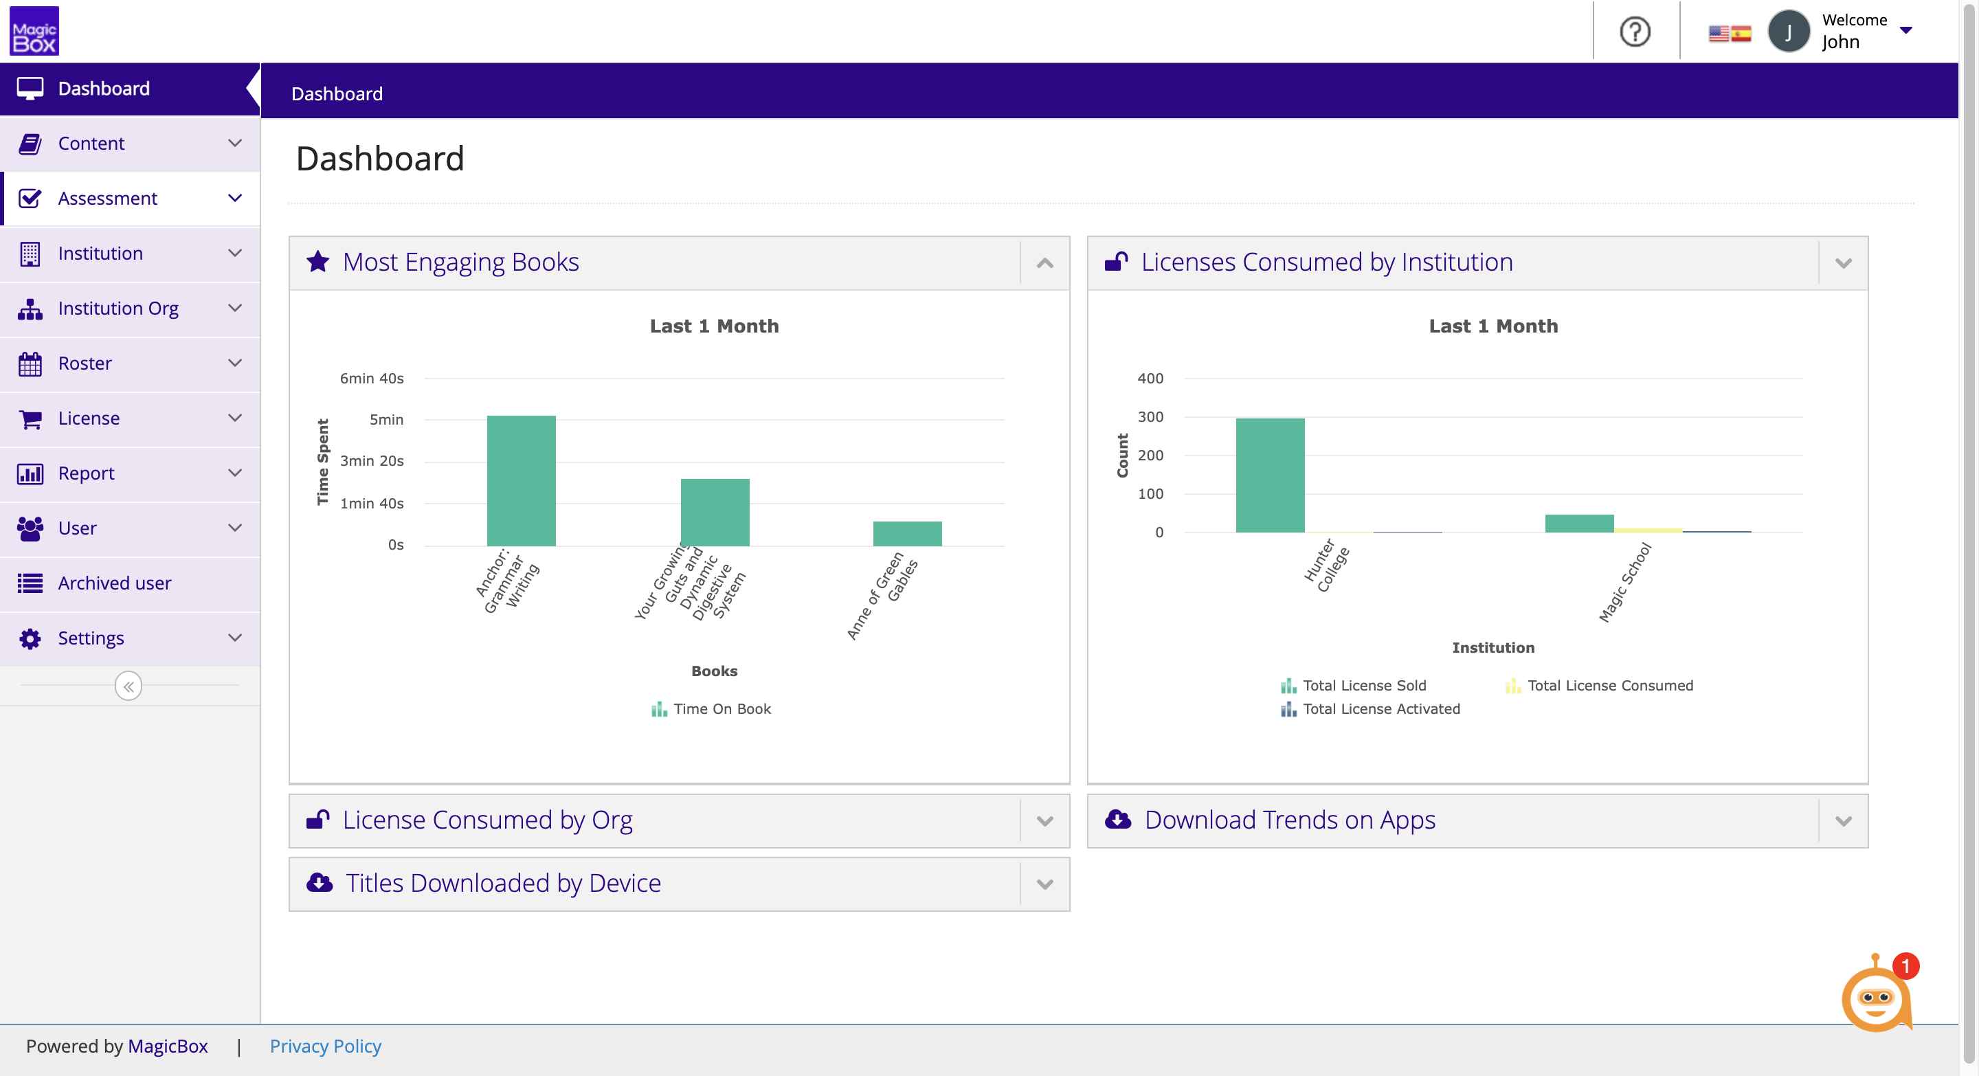
Task: Open the Welcome John dropdown arrow
Action: point(1906,31)
